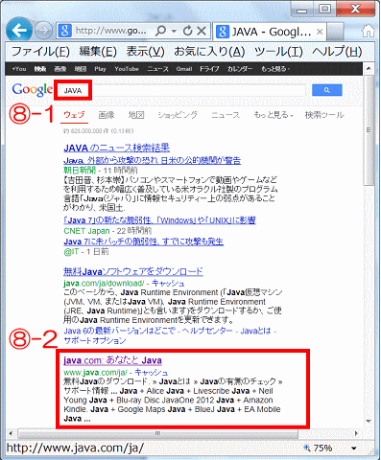Open the 表示(V) menu
381x460 pixels.
pyautogui.click(x=145, y=52)
